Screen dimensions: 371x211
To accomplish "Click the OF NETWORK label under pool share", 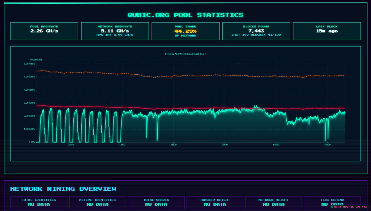I will tap(185, 36).
